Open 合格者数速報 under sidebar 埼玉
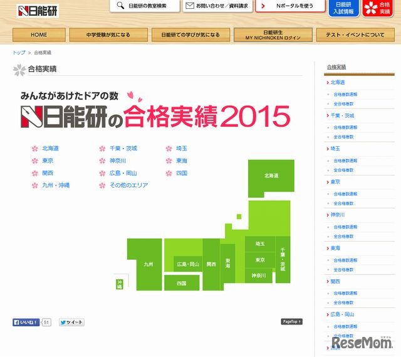 point(345,161)
